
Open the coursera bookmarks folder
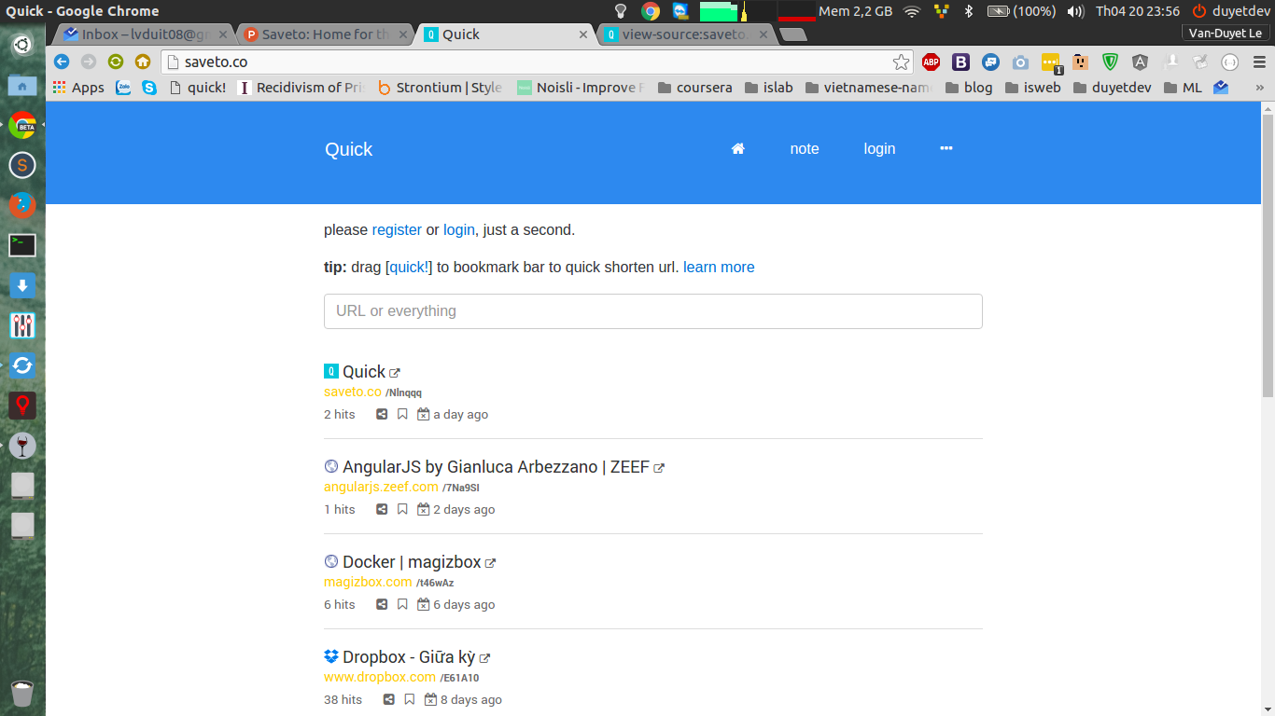(695, 88)
